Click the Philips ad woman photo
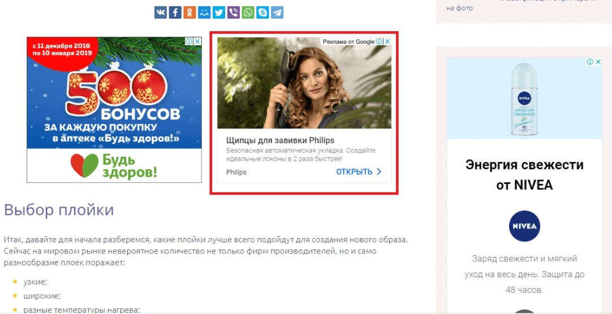Screen dimensions: 612x314 [x=304, y=83]
